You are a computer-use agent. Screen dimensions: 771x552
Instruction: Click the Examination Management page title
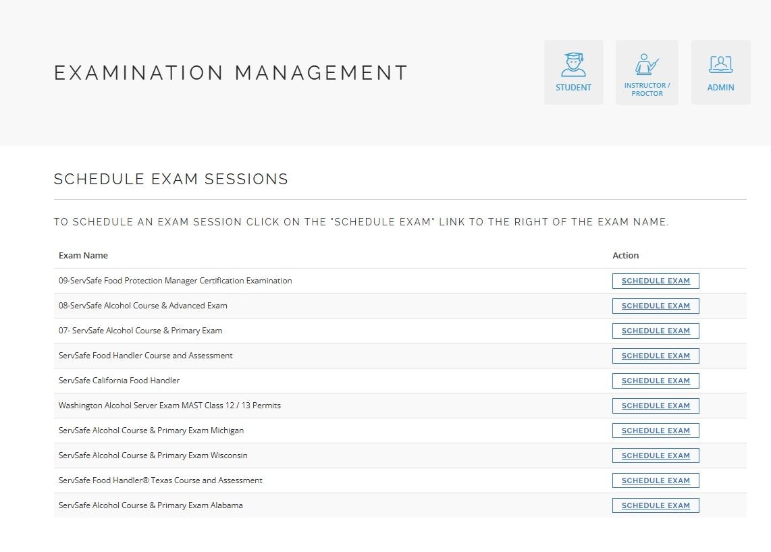(231, 73)
